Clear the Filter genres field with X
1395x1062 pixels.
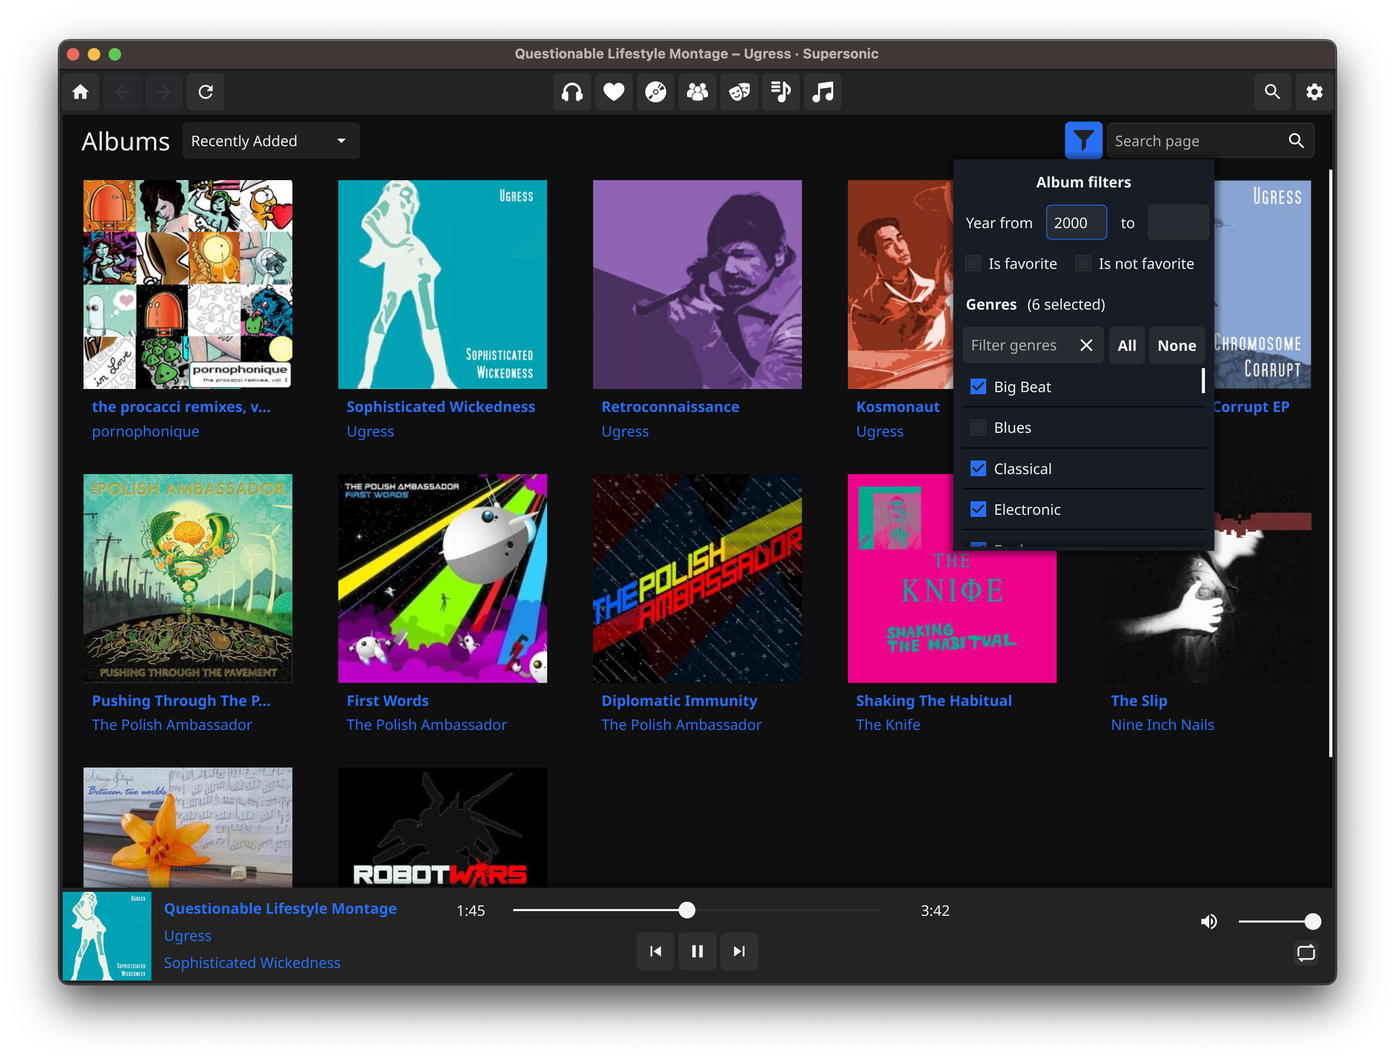1086,345
